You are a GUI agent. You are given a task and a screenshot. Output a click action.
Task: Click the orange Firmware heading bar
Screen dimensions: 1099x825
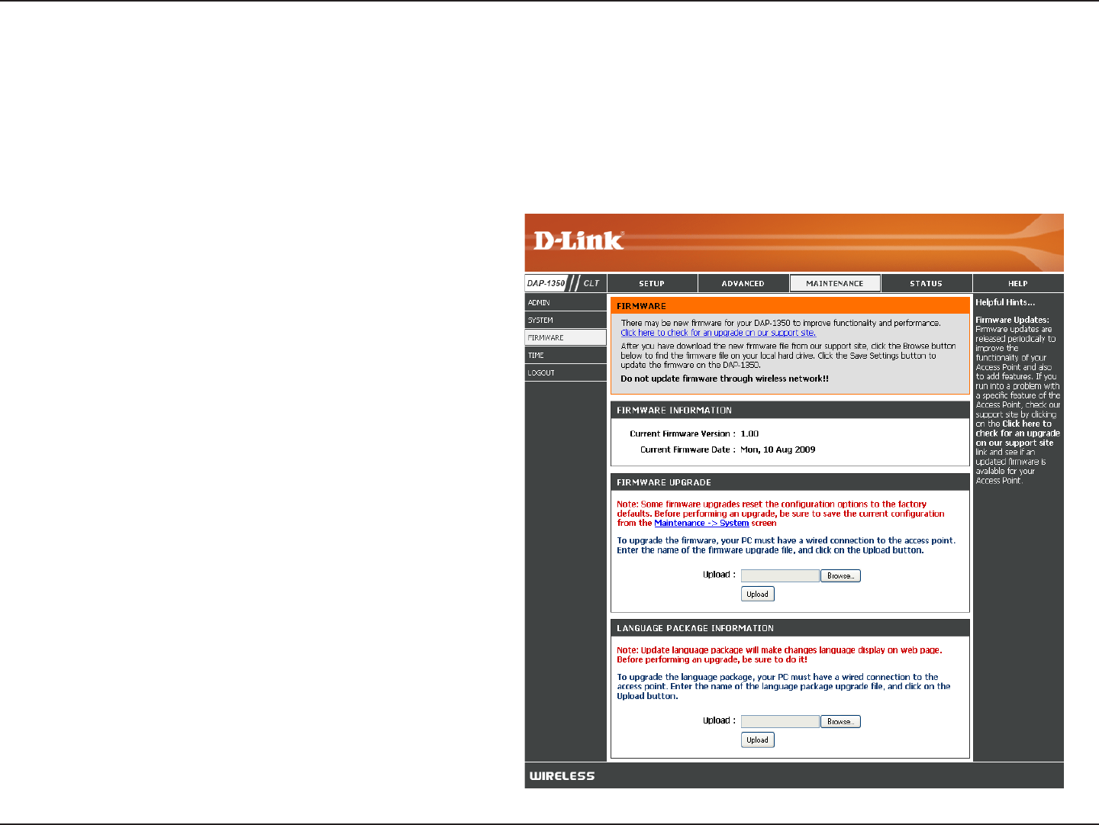pyautogui.click(x=790, y=305)
